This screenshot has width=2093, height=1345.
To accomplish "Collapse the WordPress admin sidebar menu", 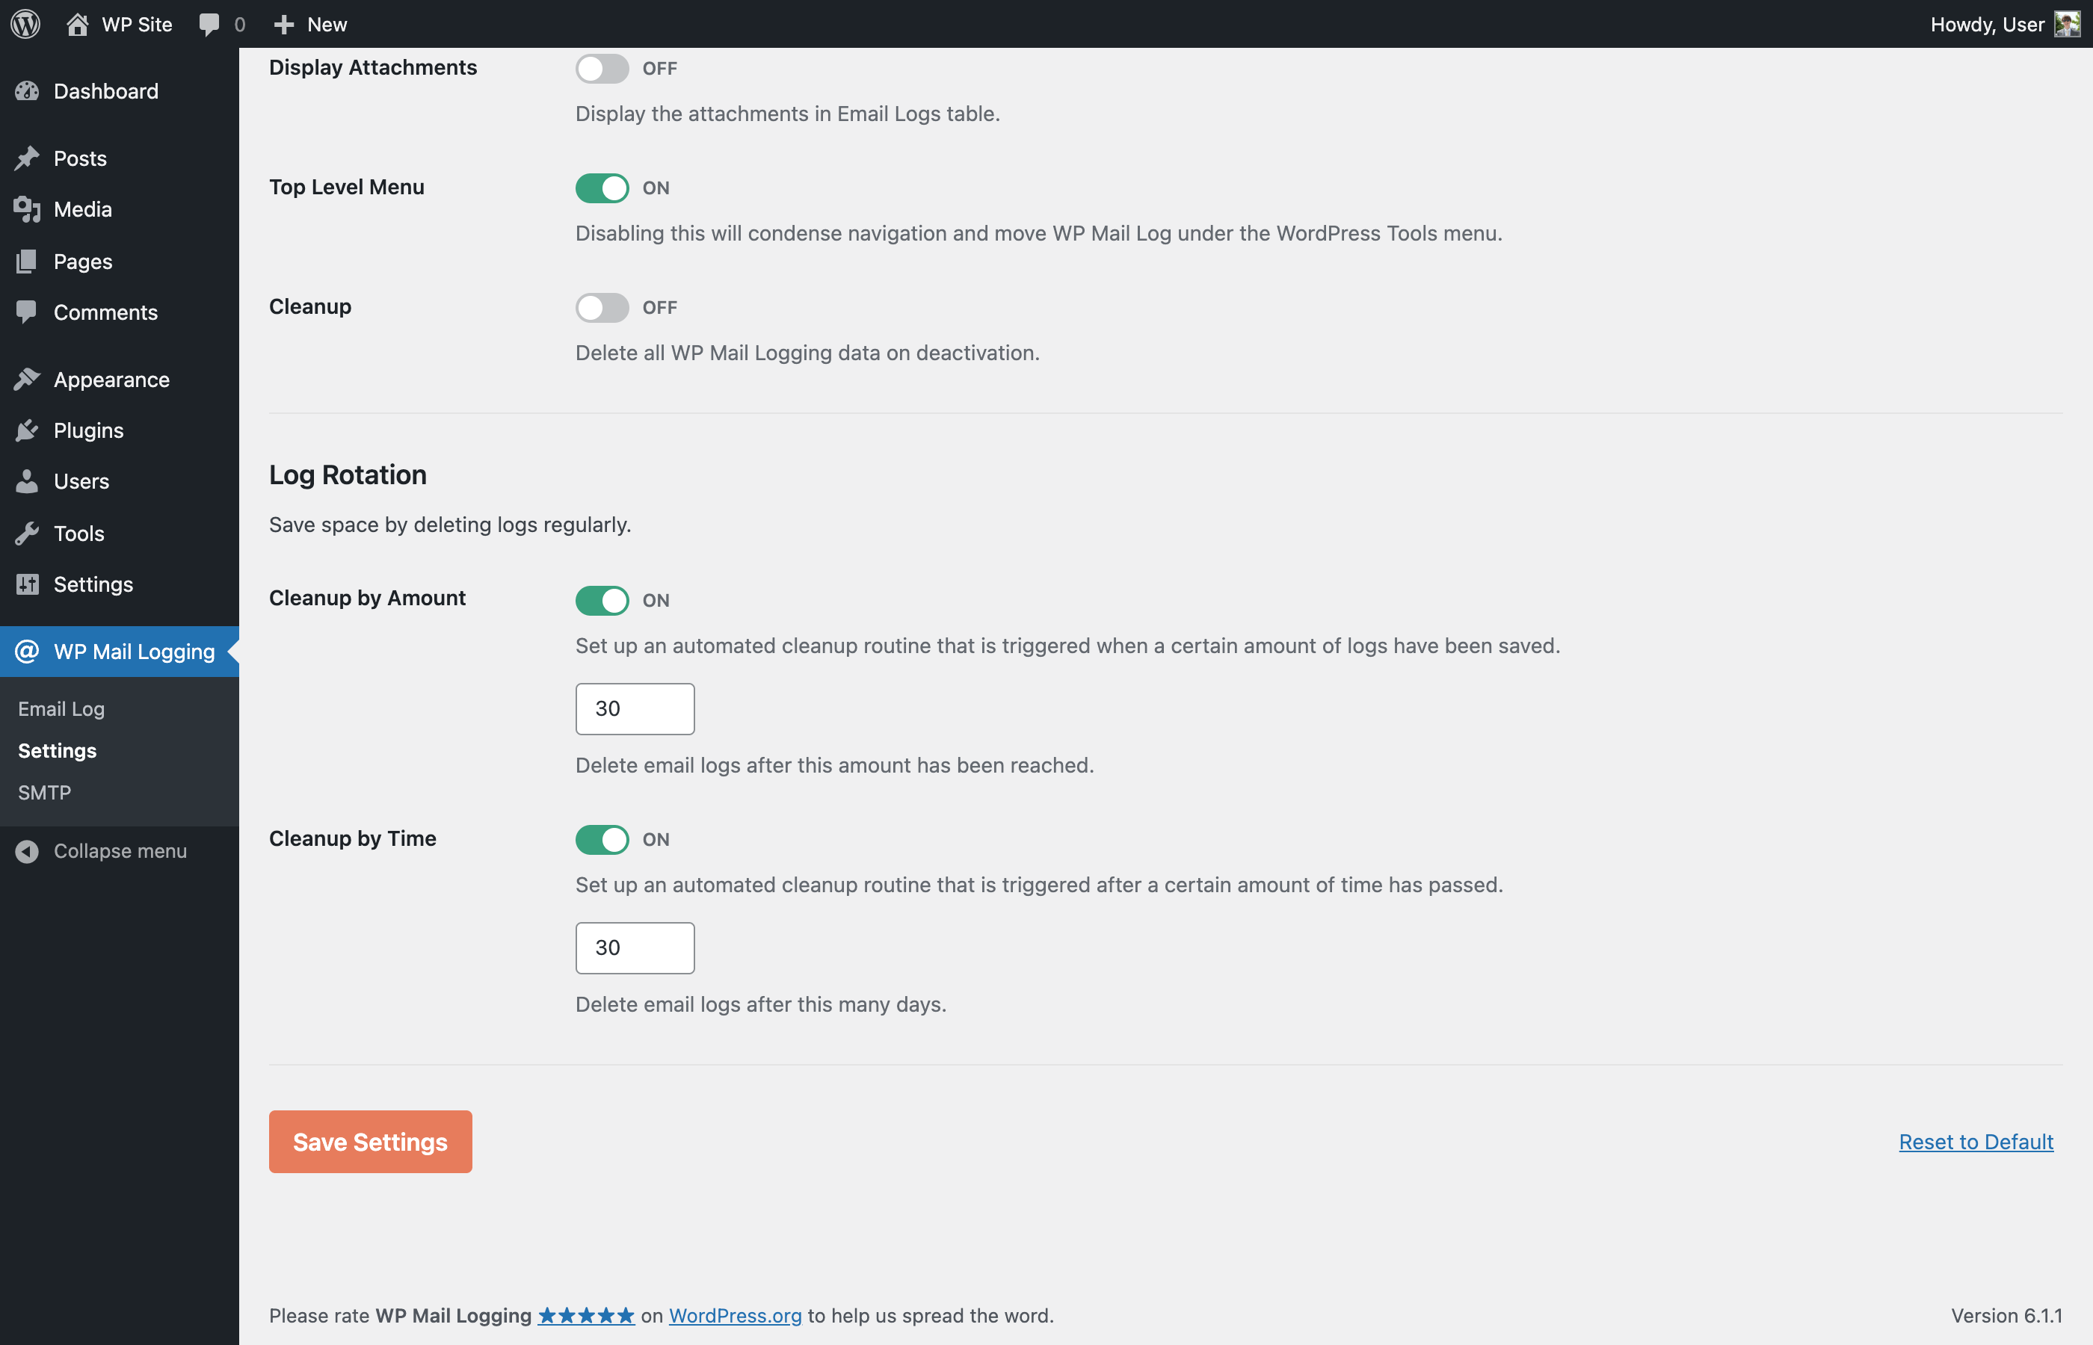I will click(101, 851).
